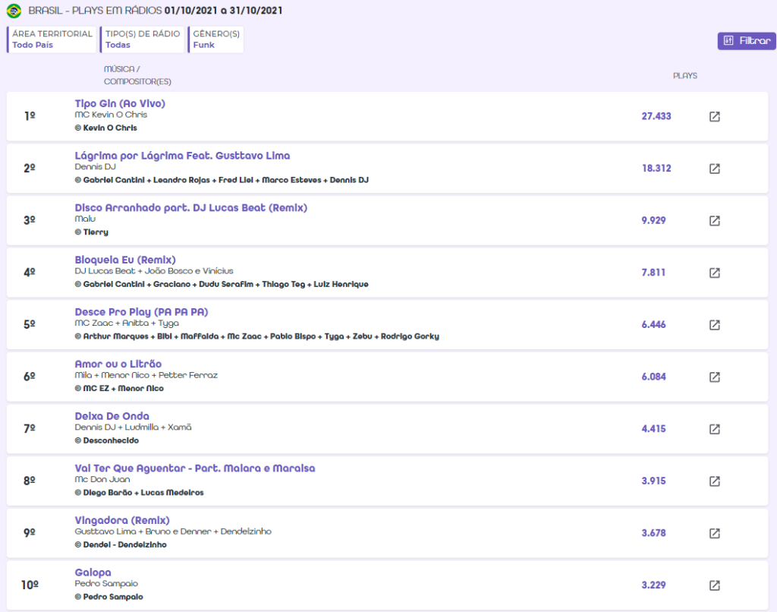Viewport: 777px width, 612px height.
Task: Open external link icon for Amor ou o Litrão
Action: pyautogui.click(x=714, y=377)
